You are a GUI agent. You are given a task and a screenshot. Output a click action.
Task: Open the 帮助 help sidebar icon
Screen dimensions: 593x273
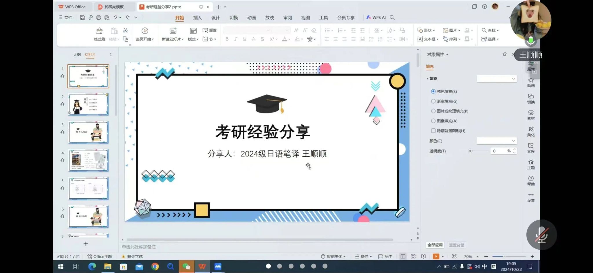click(531, 181)
